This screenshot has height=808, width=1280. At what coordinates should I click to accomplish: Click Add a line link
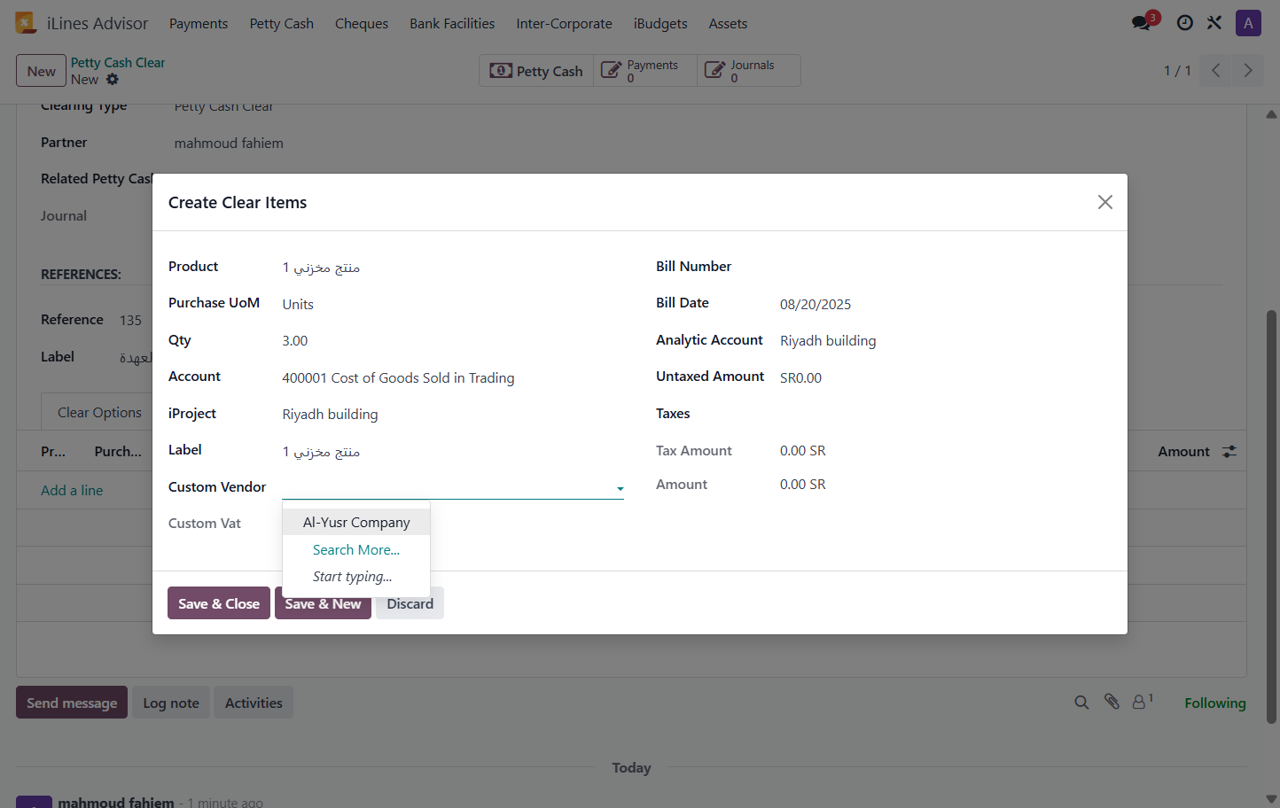point(72,490)
